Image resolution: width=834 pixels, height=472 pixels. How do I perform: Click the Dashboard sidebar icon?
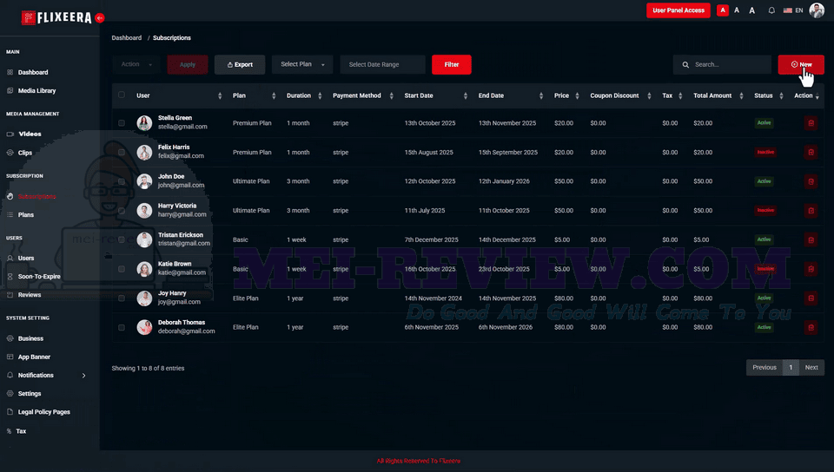coord(10,72)
